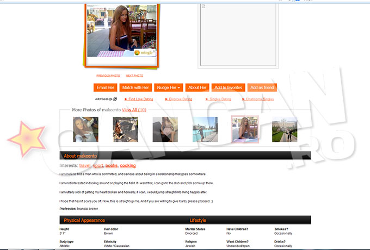Open the swimming pool photo thumbnail

coord(205,129)
